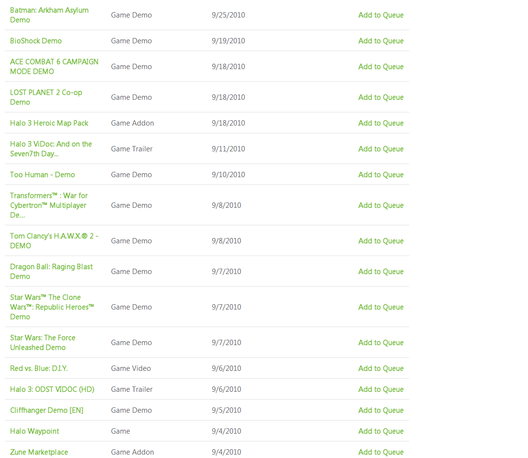Select the date in the Red vs. Blue row
This screenshot has height=458, width=528.
[x=226, y=368]
